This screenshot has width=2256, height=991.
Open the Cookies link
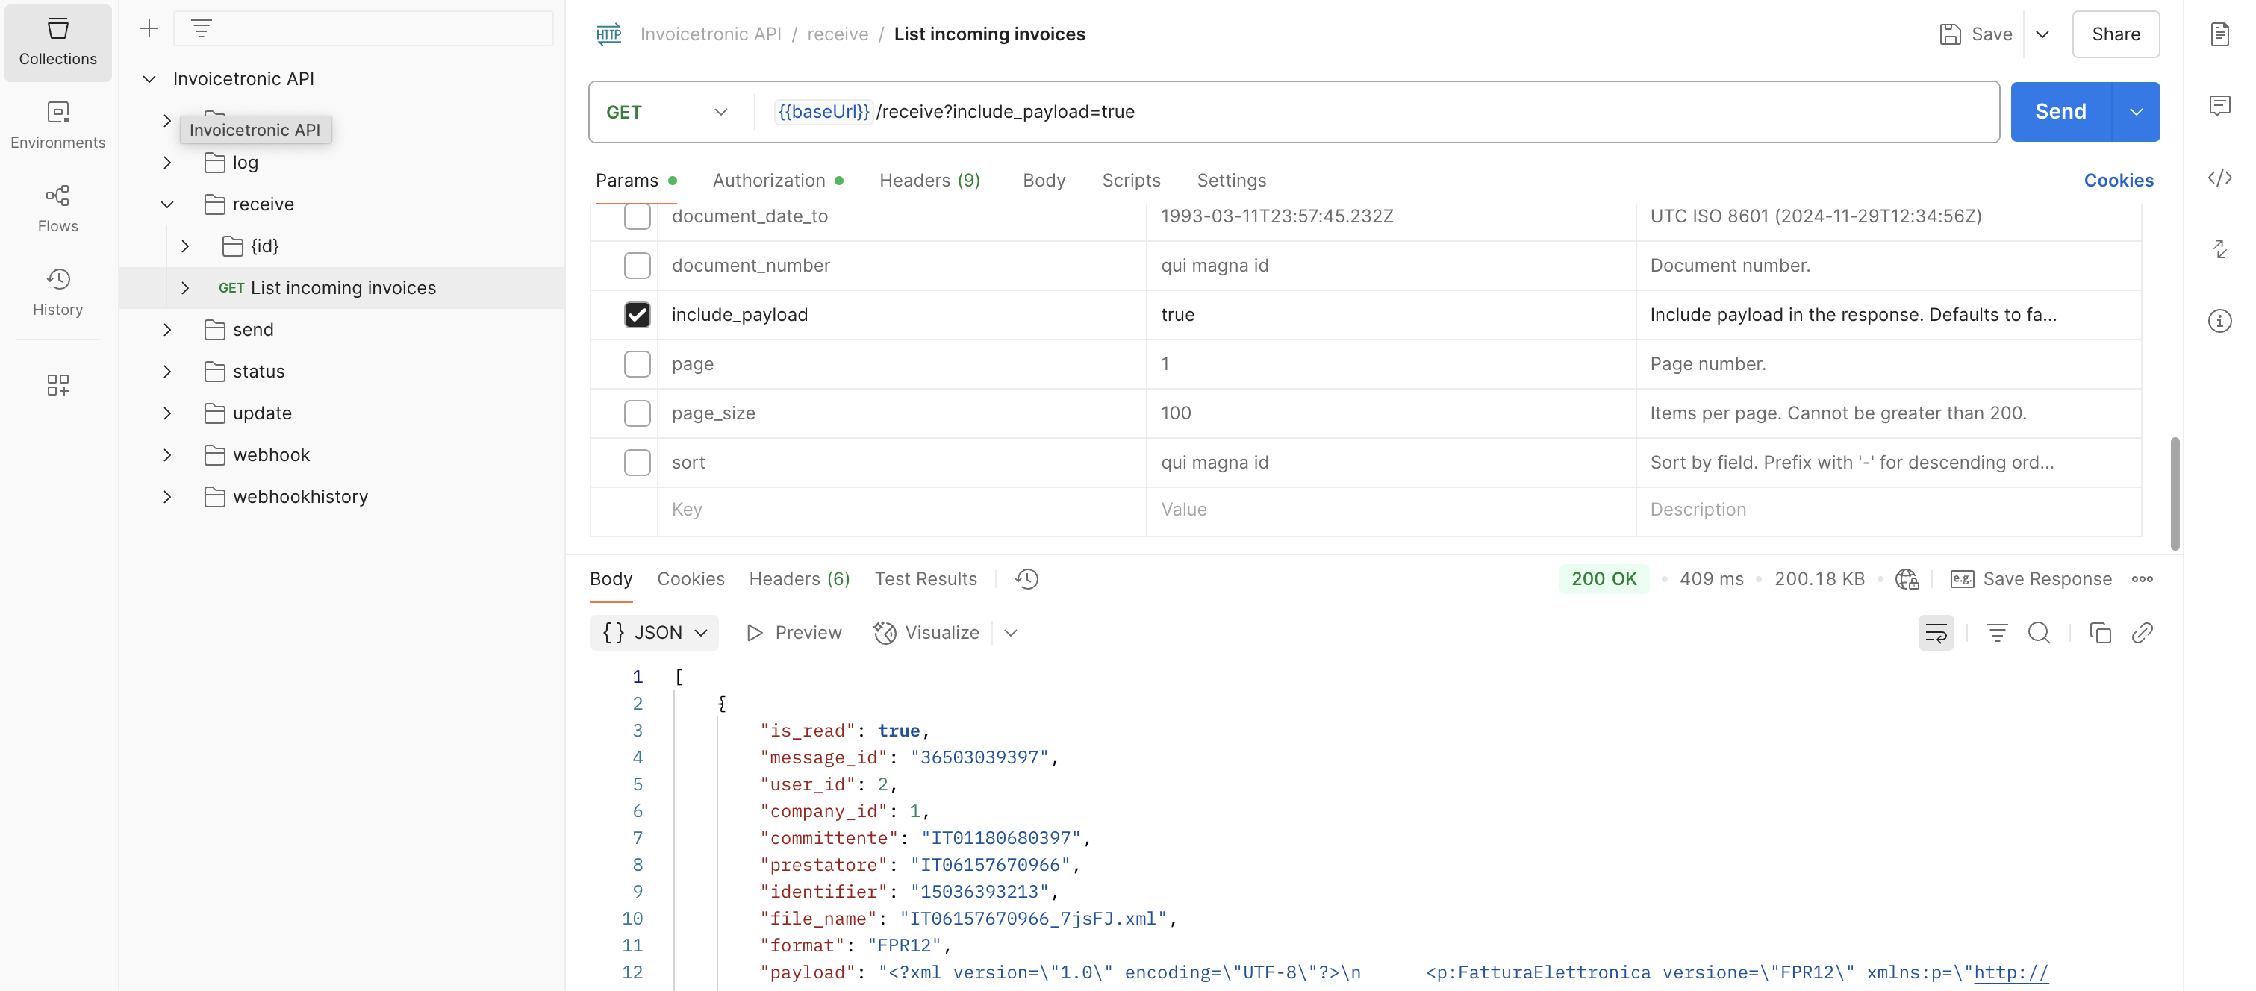(2118, 181)
